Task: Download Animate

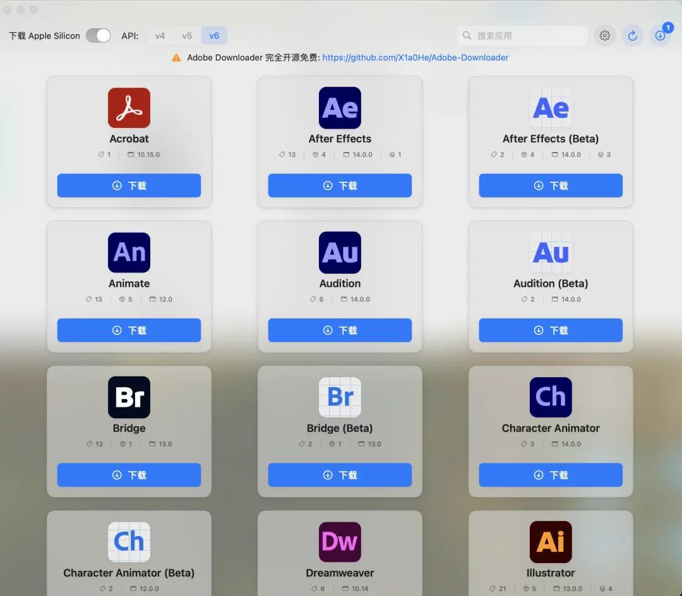Action: 129,330
